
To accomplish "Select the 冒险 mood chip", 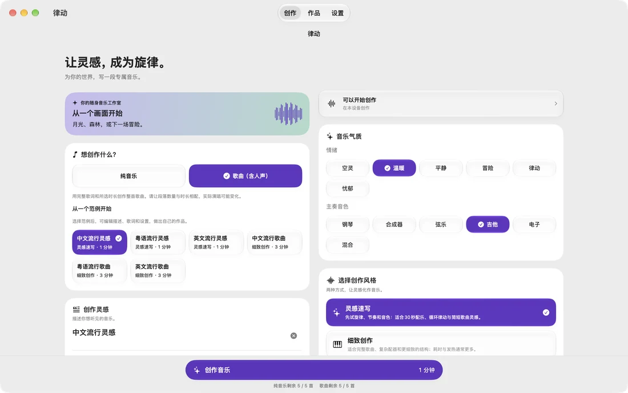I will tap(488, 169).
